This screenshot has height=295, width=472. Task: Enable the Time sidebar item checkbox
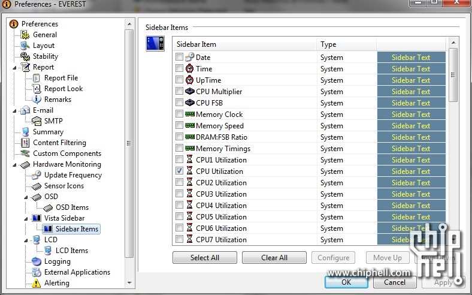pyautogui.click(x=180, y=68)
